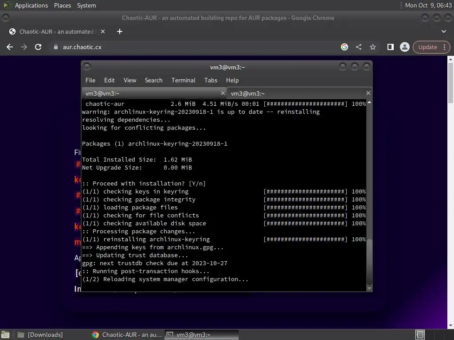Screen dimensions: 454x340
Task: Open terminal View menu
Action: click(130, 81)
